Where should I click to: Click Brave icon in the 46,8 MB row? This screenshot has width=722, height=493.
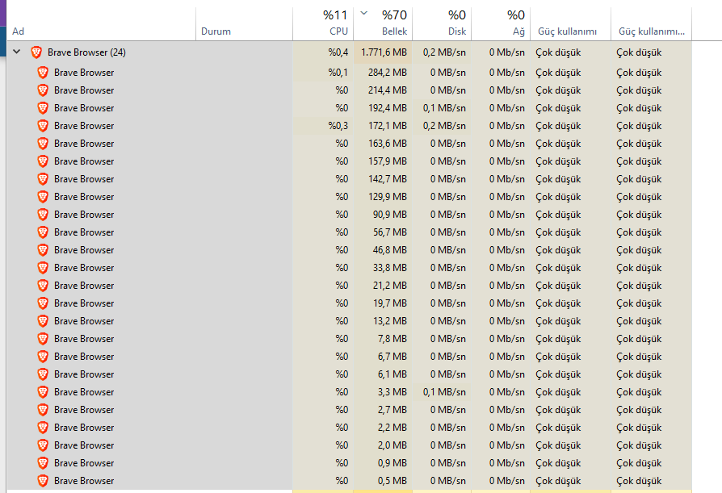[43, 250]
